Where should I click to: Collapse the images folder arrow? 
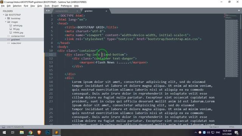(x=6, y=22)
